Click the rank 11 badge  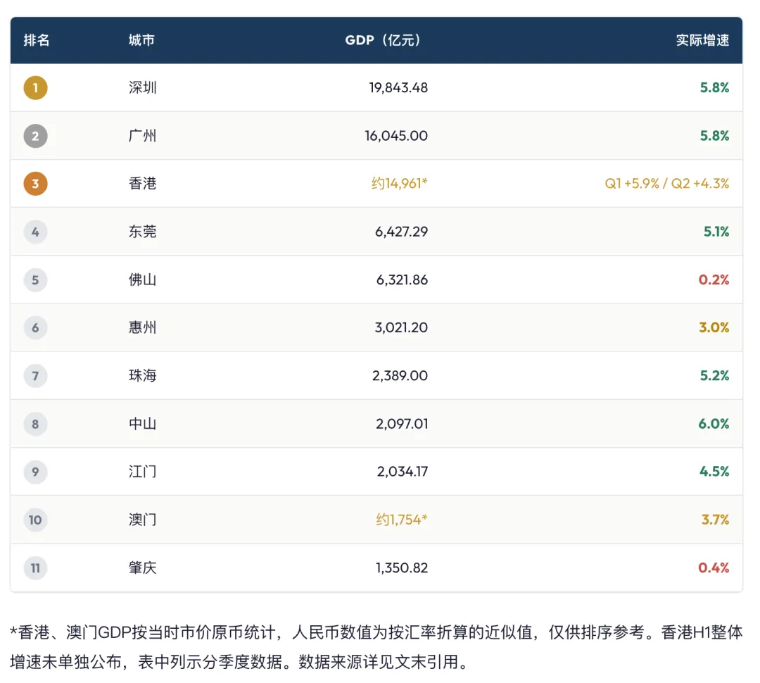pos(35,568)
